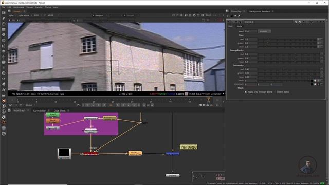The image size is (329, 185).
Task: Open the Views nodes toolbar menu
Action: [4, 79]
